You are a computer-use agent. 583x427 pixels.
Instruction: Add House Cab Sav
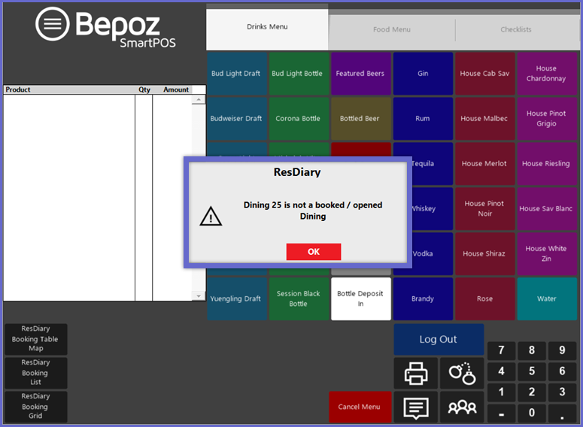[x=485, y=74]
